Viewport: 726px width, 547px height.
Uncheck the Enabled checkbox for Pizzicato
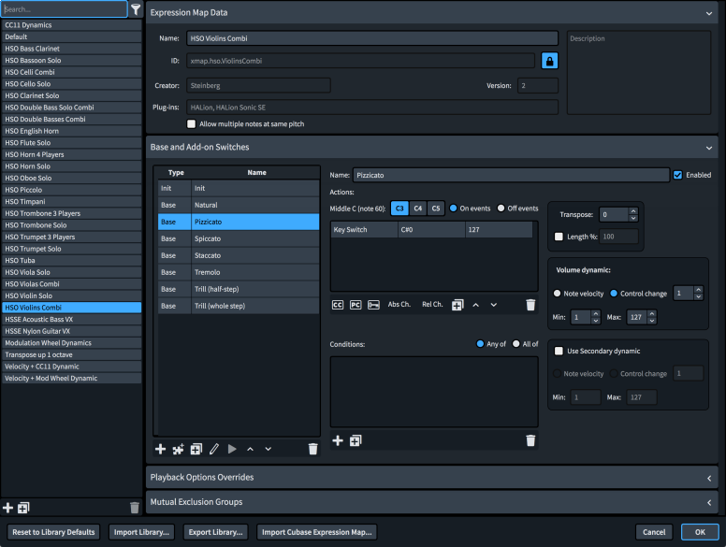tap(677, 175)
